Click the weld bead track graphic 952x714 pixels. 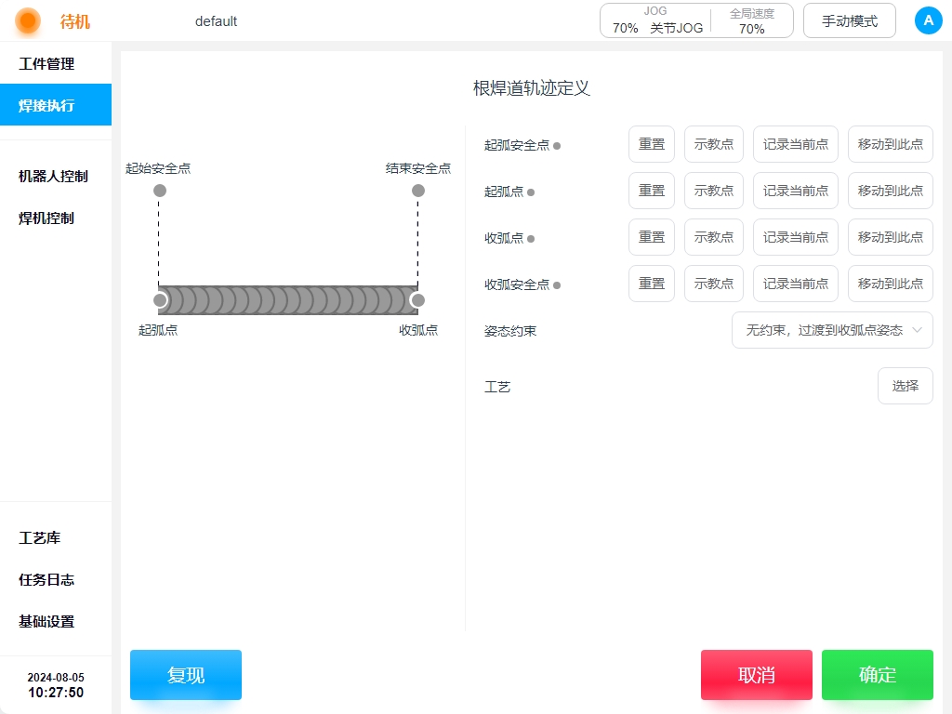(x=288, y=300)
